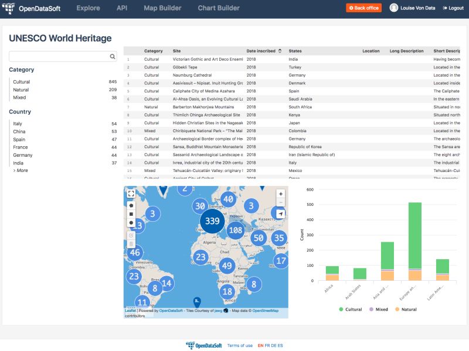
Task: Select the circle draw tool on map
Action: click(x=131, y=223)
